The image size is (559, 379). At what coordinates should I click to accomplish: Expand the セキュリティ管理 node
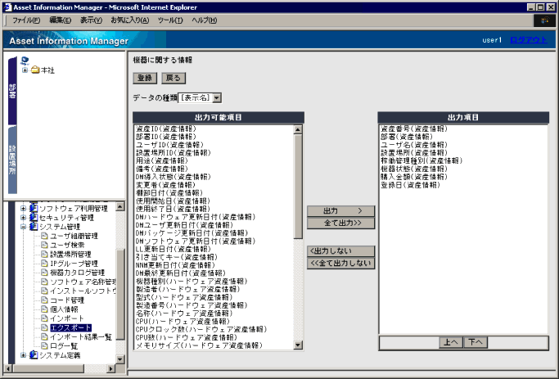(x=23, y=218)
